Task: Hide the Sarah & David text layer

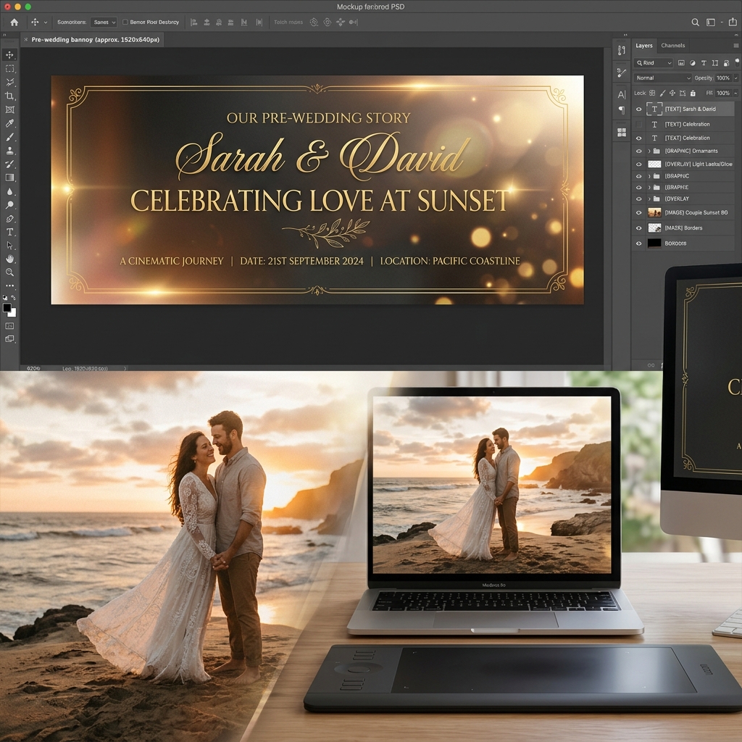Action: click(x=639, y=109)
